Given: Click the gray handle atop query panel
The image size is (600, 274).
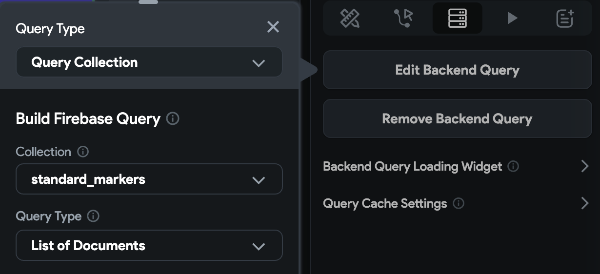Looking at the screenshot, I should [148, 2].
